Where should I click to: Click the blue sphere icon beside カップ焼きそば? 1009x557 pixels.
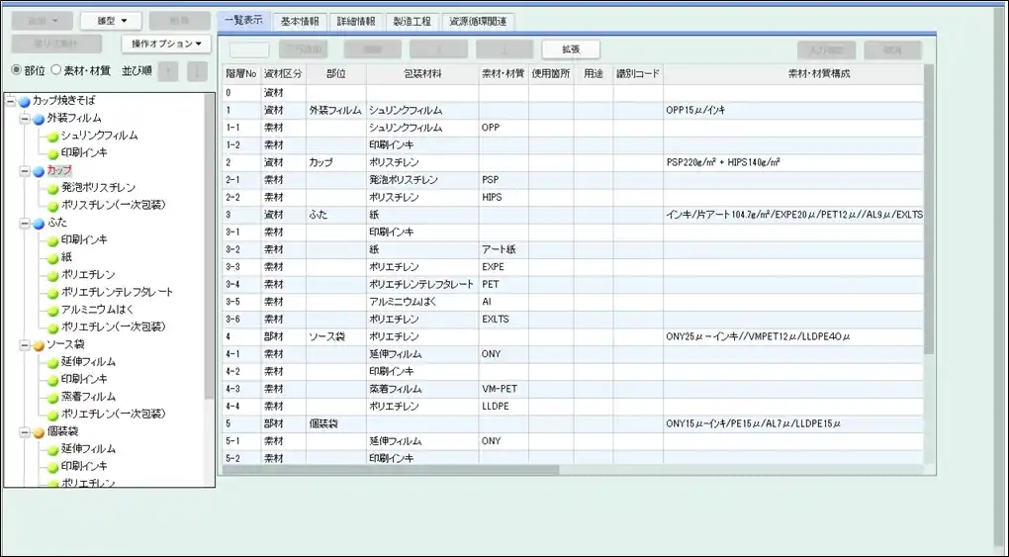(x=24, y=101)
